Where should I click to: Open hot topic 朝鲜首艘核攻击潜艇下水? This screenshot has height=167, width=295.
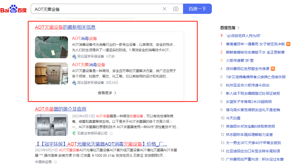point(255,52)
